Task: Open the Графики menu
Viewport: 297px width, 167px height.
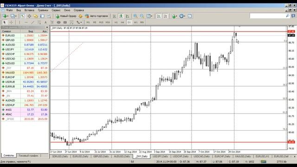Action: pyautogui.click(x=43, y=10)
